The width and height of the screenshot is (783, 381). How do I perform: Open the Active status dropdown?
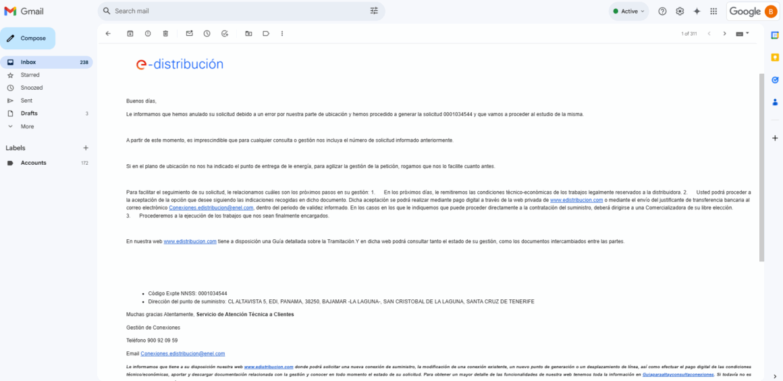628,11
